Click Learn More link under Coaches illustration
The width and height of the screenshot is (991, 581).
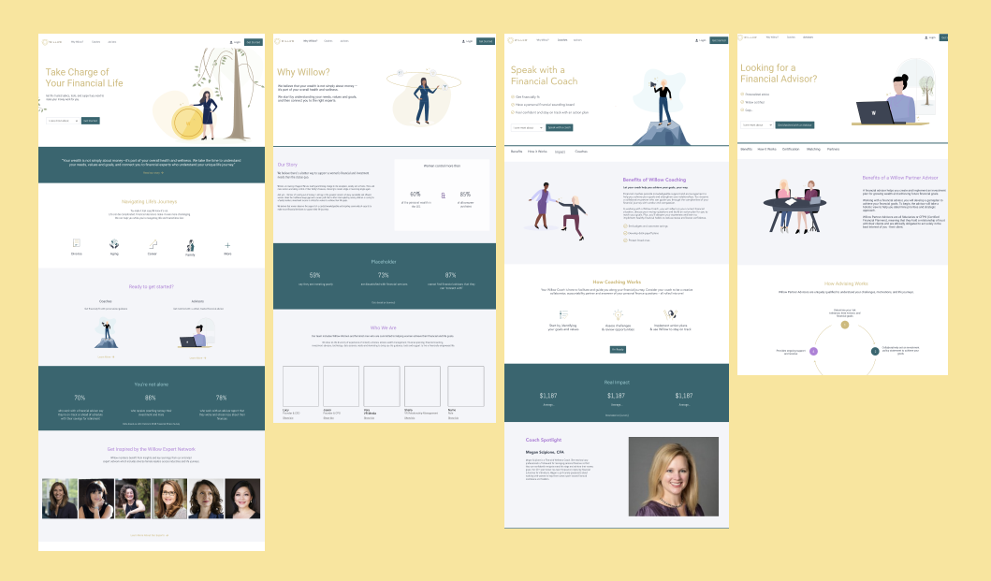[x=106, y=357]
